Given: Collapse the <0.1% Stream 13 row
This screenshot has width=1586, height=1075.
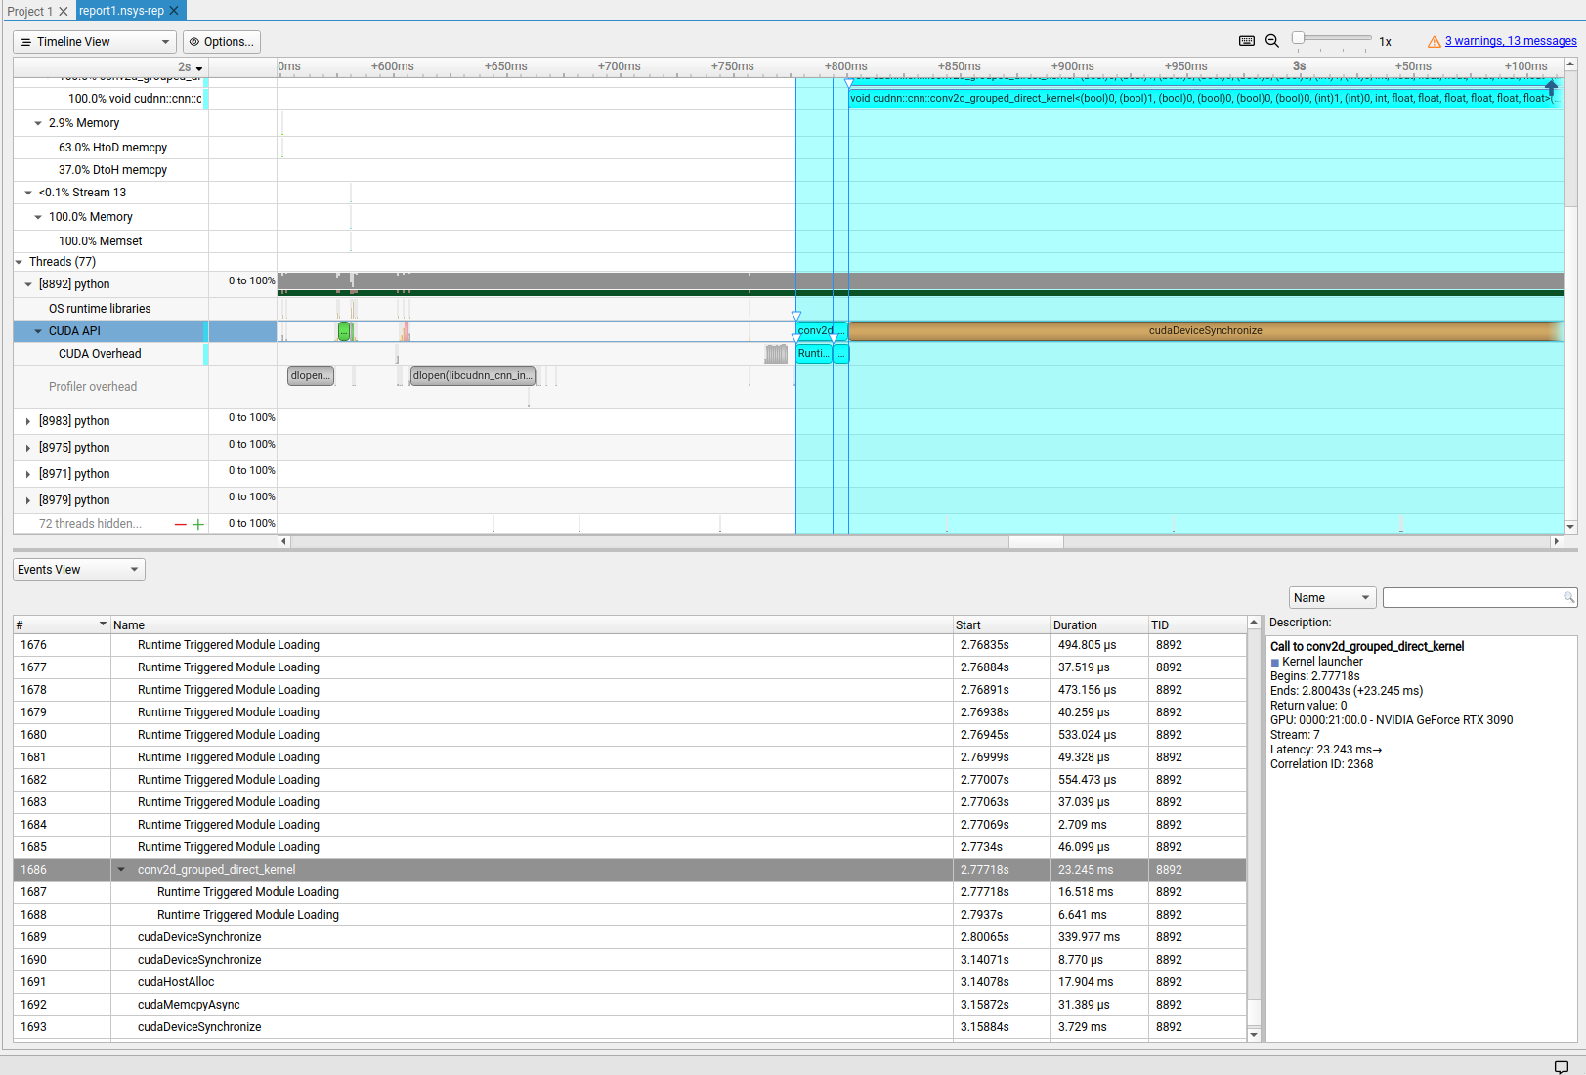Looking at the screenshot, I should click(x=28, y=193).
